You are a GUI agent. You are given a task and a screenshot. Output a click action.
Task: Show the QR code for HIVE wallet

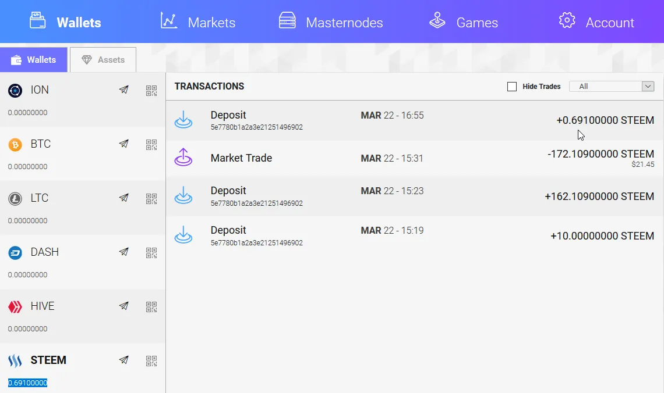(151, 307)
